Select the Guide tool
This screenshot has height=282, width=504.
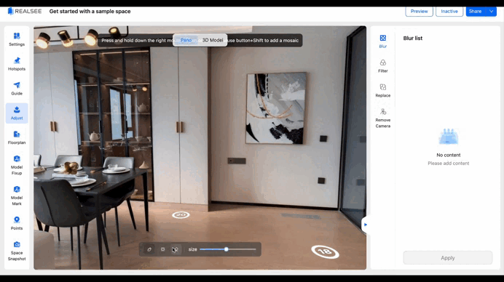[17, 89]
